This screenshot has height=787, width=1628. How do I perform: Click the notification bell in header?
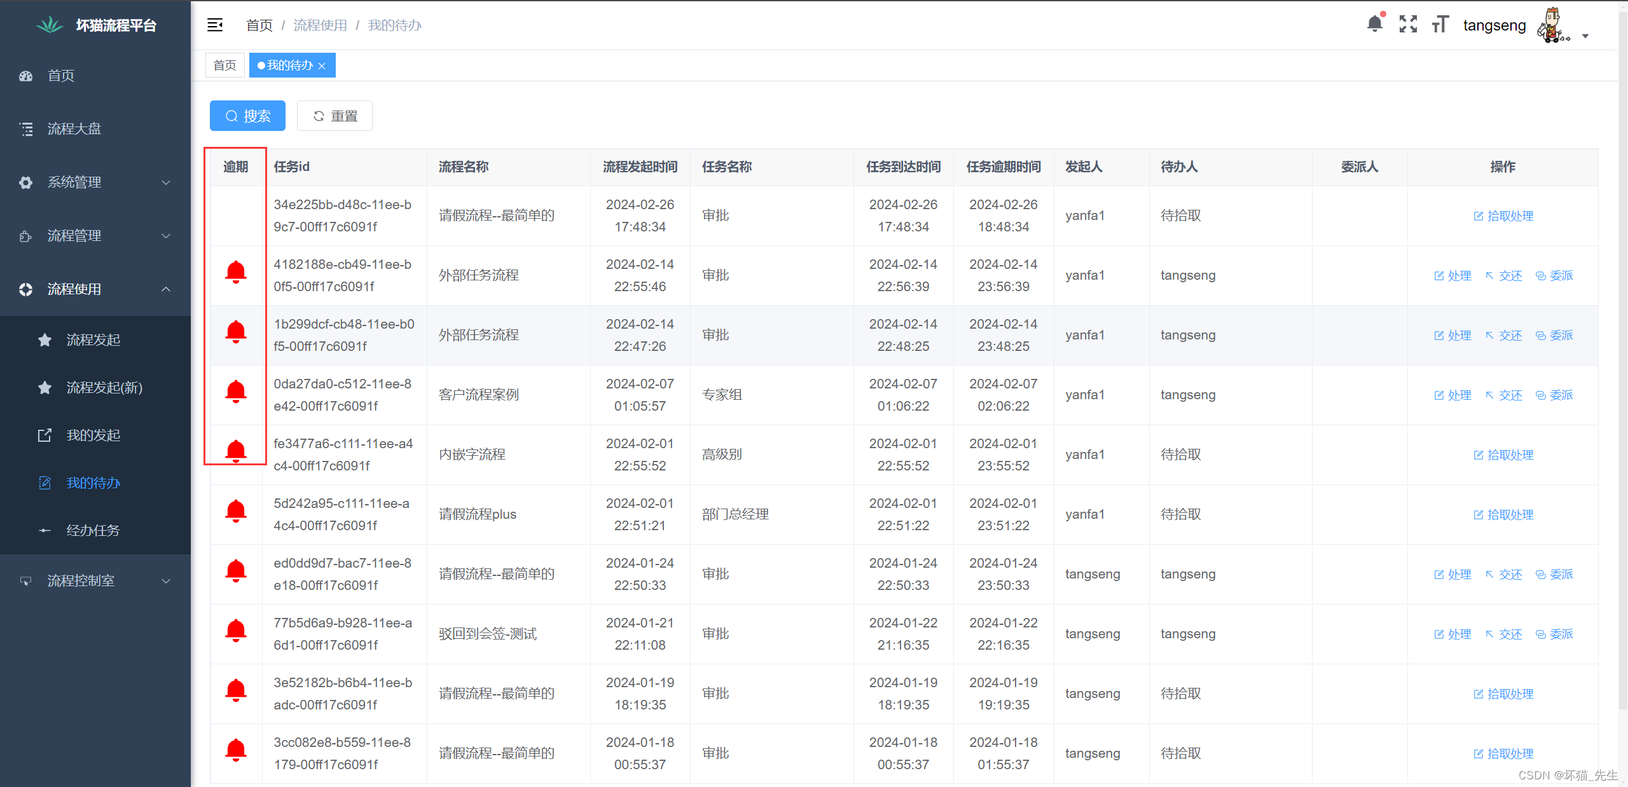tap(1374, 24)
